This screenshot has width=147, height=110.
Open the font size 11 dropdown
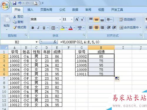coord(72,19)
